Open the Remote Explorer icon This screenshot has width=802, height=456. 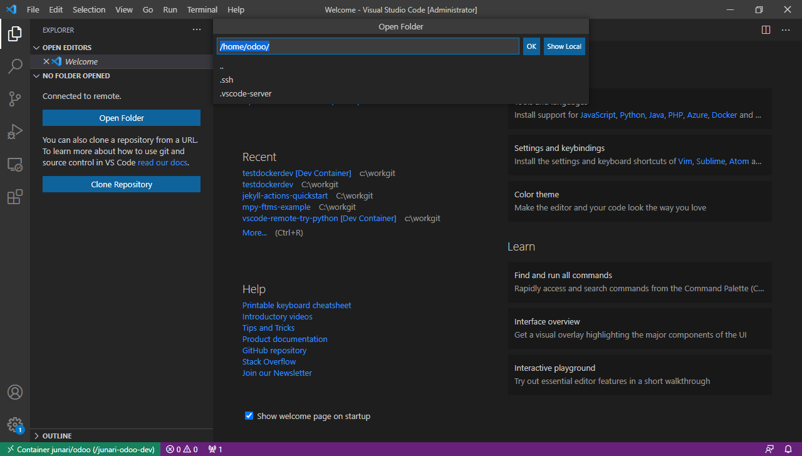coord(15,165)
